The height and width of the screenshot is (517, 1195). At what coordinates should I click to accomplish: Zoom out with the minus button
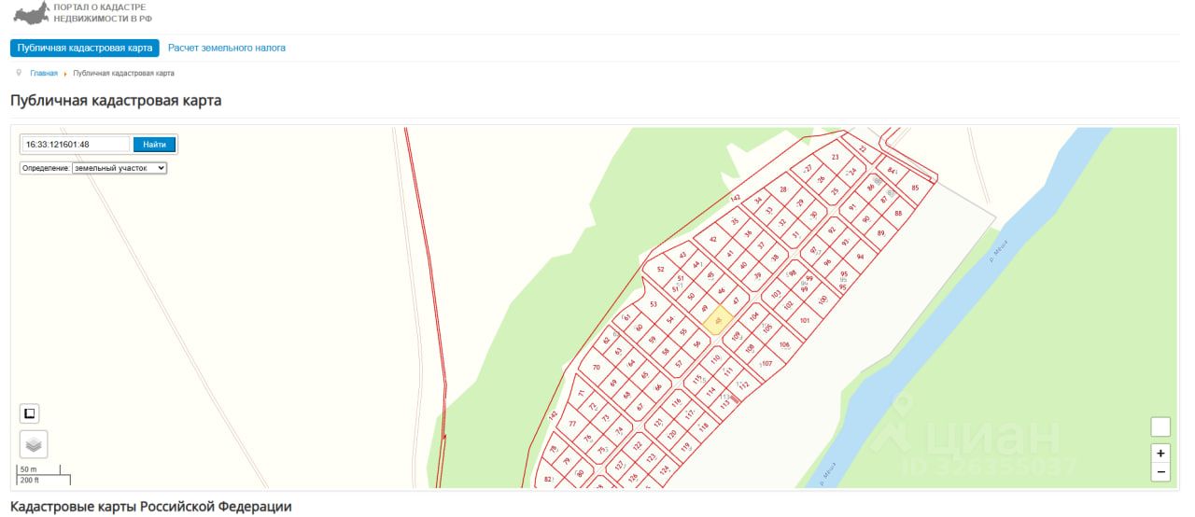tap(1160, 472)
